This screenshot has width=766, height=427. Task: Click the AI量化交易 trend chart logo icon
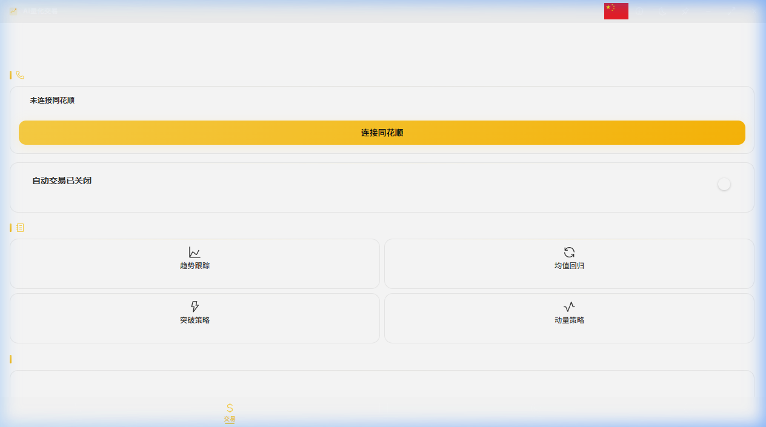tap(13, 11)
